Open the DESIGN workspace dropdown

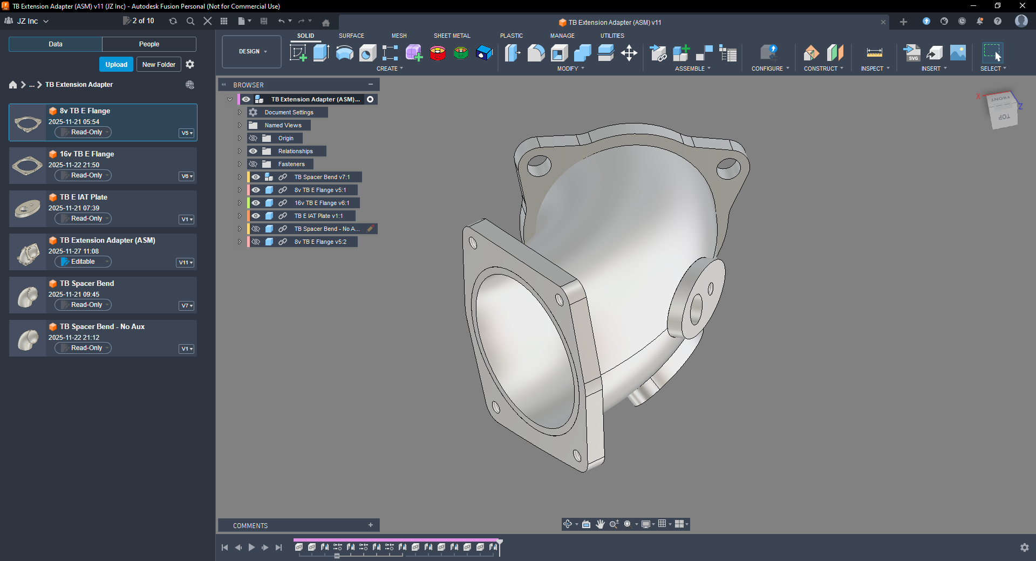point(252,52)
